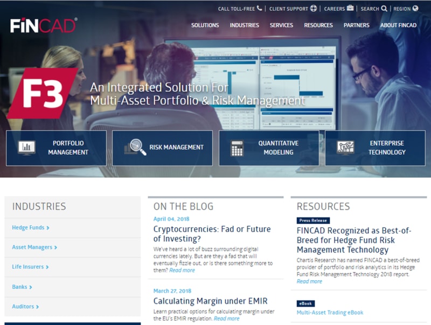
Task: Click the Press Release tag
Action: (313, 220)
